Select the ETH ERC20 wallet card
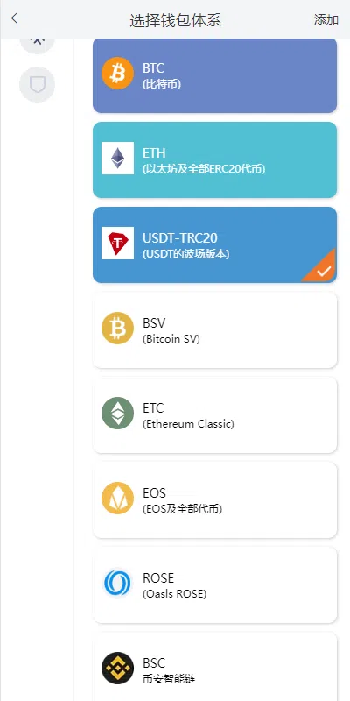This screenshot has height=701, width=350. (214, 160)
